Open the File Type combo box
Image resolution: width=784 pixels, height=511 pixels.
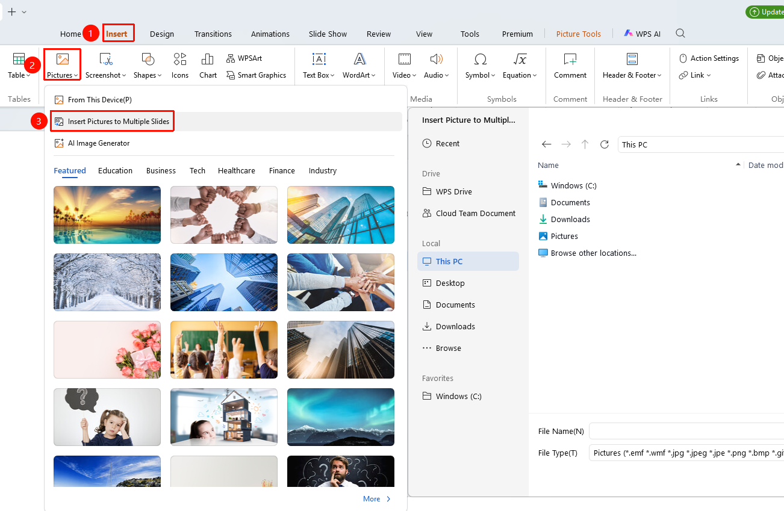click(x=686, y=453)
